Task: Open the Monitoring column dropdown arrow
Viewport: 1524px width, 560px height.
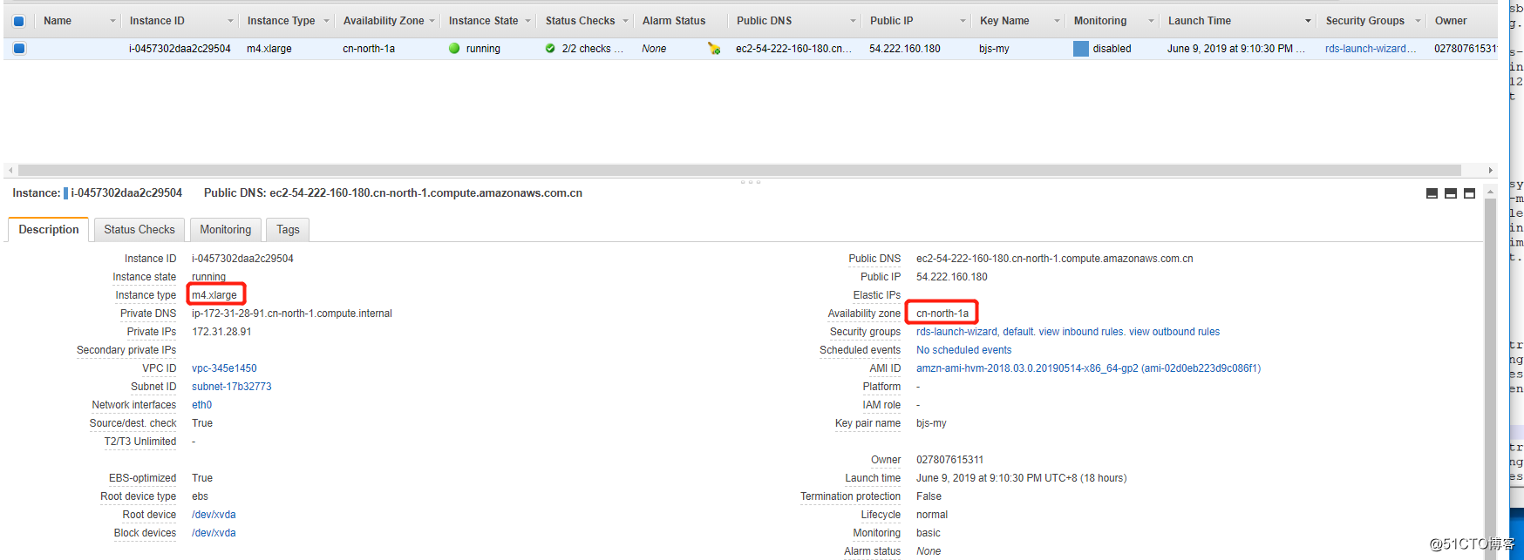Action: click(1151, 21)
